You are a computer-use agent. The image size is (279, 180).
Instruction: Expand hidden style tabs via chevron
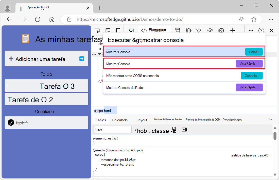(270, 119)
